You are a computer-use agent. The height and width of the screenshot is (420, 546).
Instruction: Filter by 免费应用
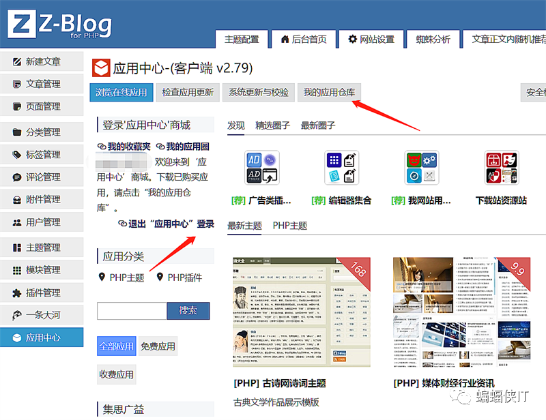158,346
